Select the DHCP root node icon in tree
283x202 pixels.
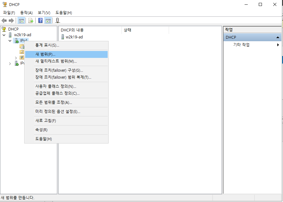3,29
